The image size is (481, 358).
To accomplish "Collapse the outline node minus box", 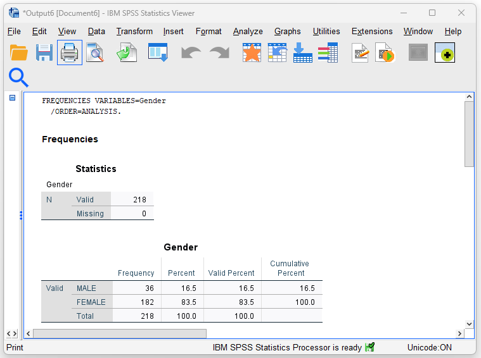I will (12, 97).
